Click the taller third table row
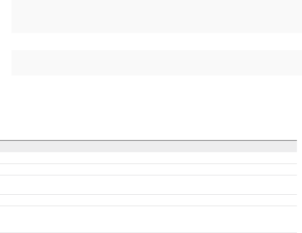Screen dimensions: 302x233 tap(148, 185)
